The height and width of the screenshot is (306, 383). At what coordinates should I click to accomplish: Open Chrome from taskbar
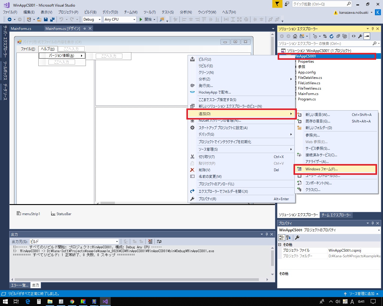click(72, 302)
